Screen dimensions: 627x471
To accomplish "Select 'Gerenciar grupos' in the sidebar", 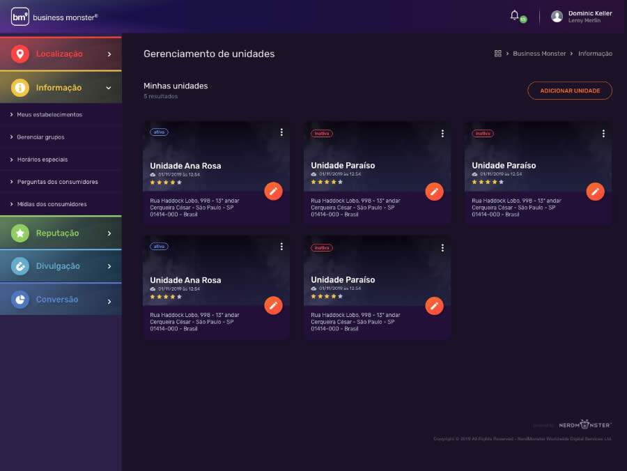I will click(42, 137).
